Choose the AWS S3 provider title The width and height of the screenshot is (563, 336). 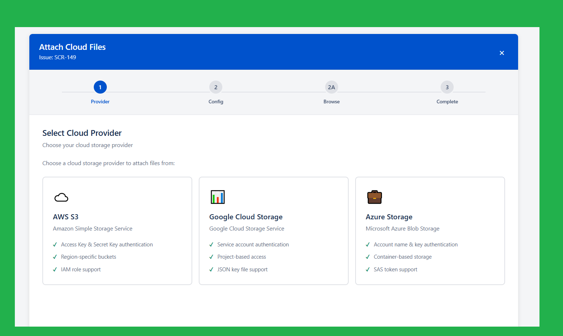66,217
